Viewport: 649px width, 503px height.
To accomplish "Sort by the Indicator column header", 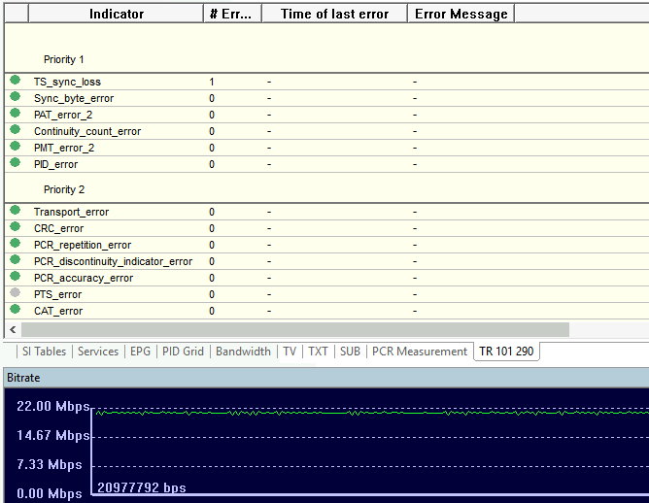I will pos(117,14).
